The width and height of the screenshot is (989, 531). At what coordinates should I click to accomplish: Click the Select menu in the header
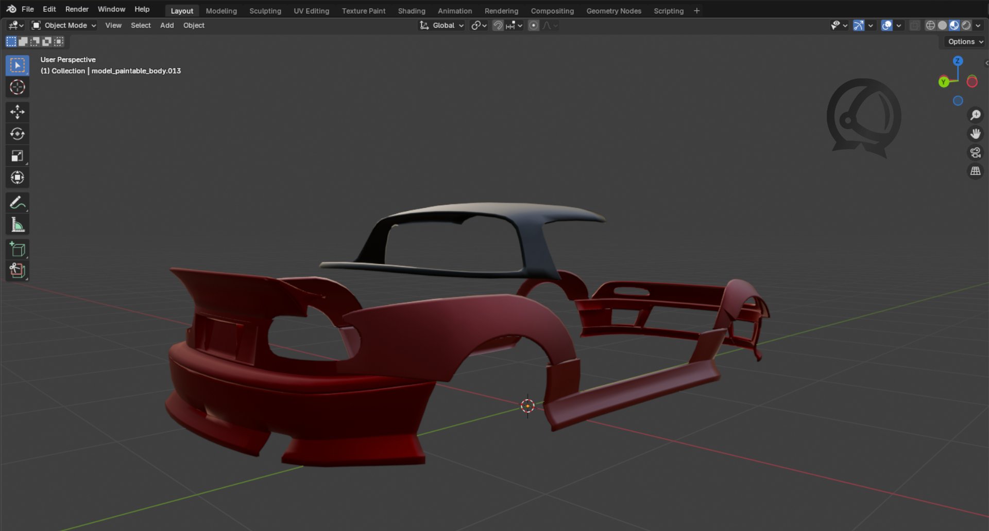141,25
